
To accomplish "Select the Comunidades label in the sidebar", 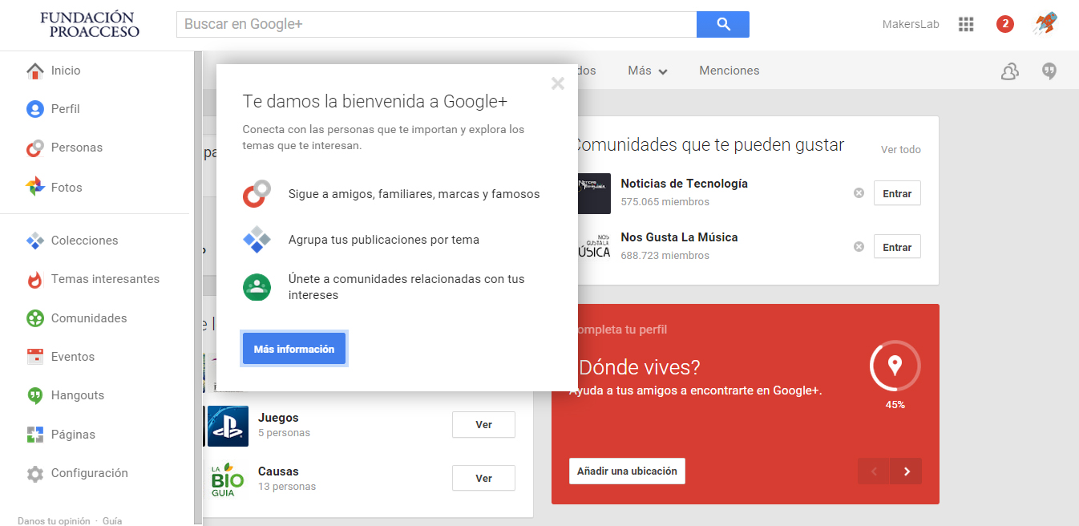I will click(89, 318).
